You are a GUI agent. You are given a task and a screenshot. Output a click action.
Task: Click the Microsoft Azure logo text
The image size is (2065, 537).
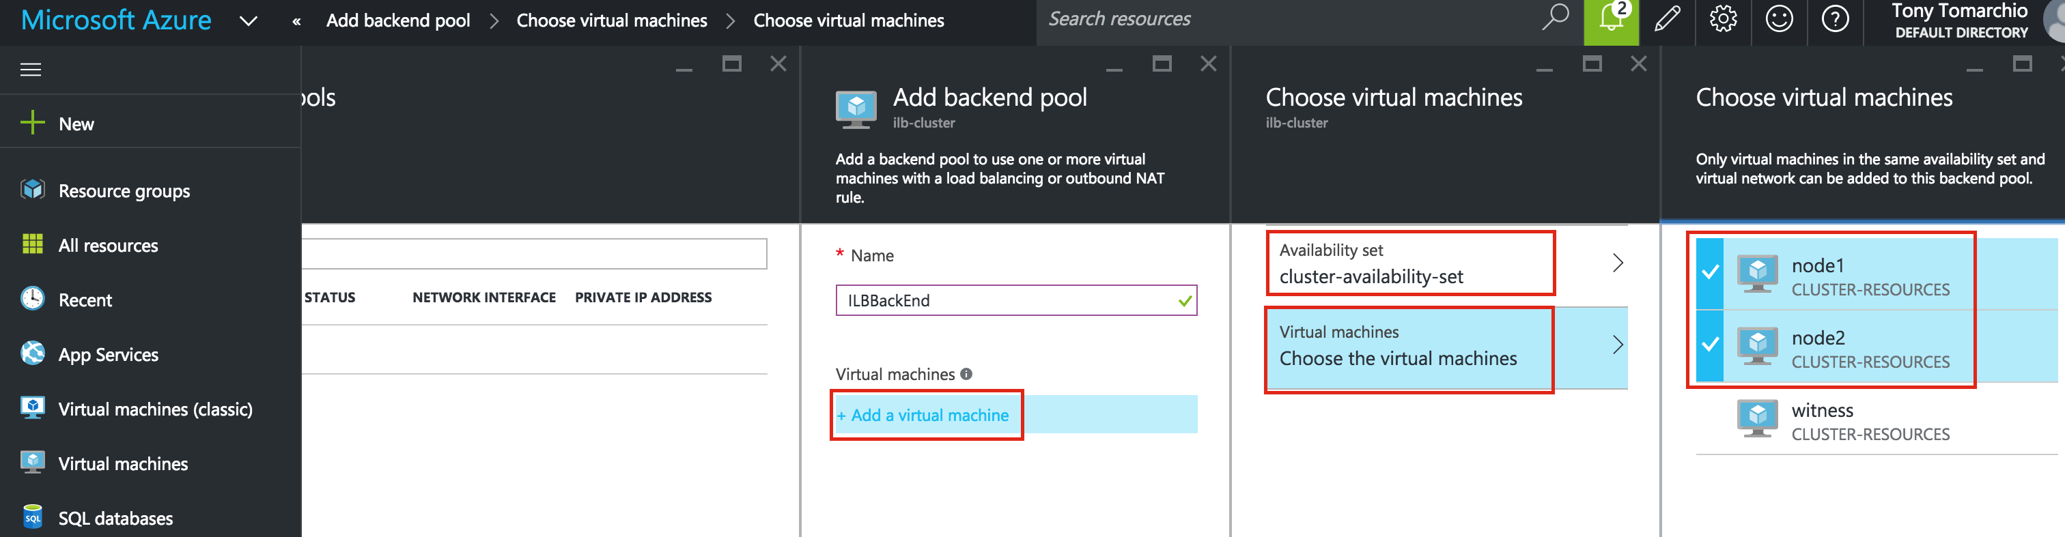[x=116, y=20]
